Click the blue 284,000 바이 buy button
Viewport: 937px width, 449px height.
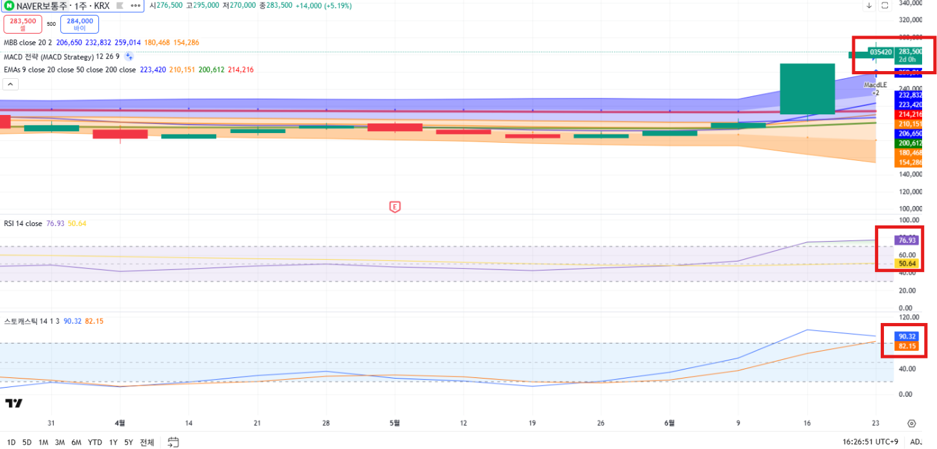coord(80,25)
